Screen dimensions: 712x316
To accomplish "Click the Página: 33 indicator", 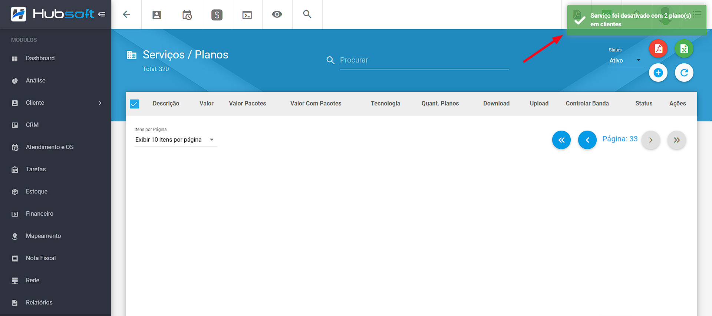I will [620, 139].
